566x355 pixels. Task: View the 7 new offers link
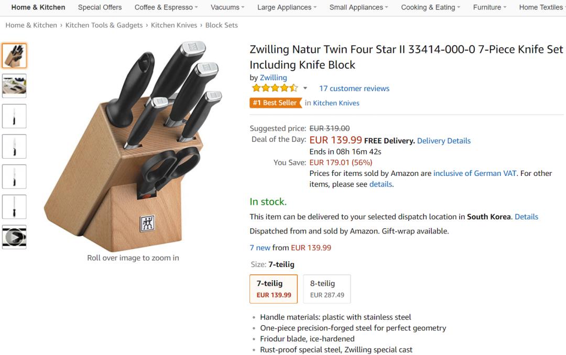point(260,248)
